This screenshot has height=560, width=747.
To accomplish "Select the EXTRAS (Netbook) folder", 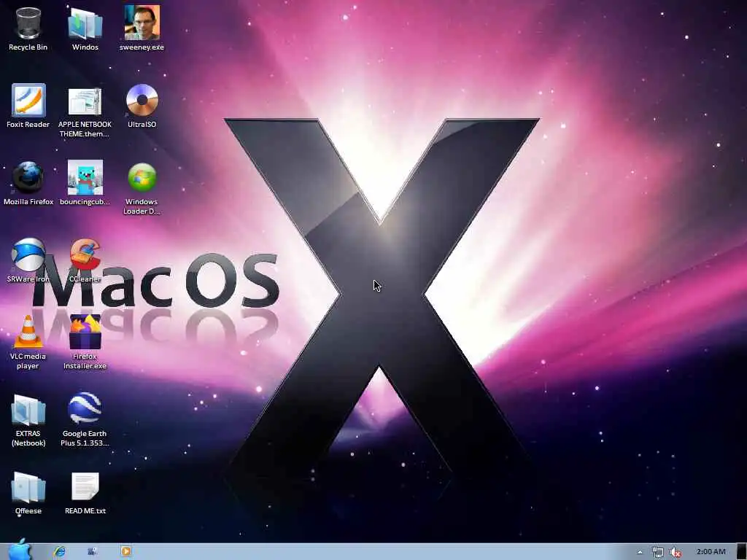I will click(x=28, y=410).
